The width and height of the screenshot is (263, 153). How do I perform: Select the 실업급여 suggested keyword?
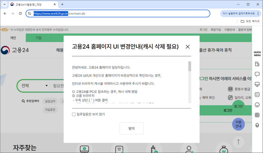click(x=50, y=101)
